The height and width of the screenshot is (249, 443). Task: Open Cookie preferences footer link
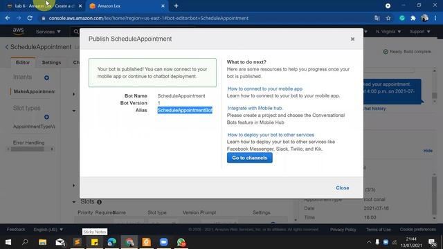tap(417, 230)
